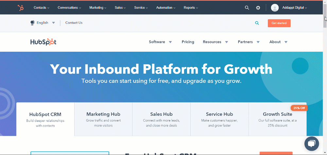Screen dimensions: 327x155
Task: Expand the About menu
Action: (279, 42)
